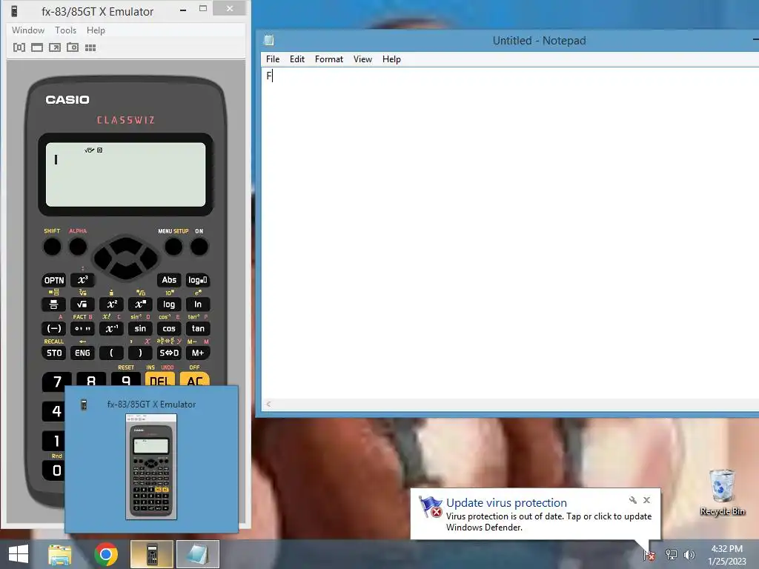Open the emulator Window menu

(28, 30)
